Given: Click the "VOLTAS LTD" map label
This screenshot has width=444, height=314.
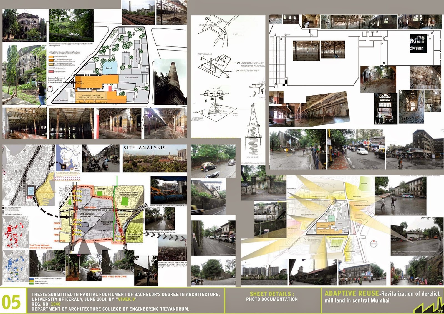Looking at the screenshot, I should (83, 226).
